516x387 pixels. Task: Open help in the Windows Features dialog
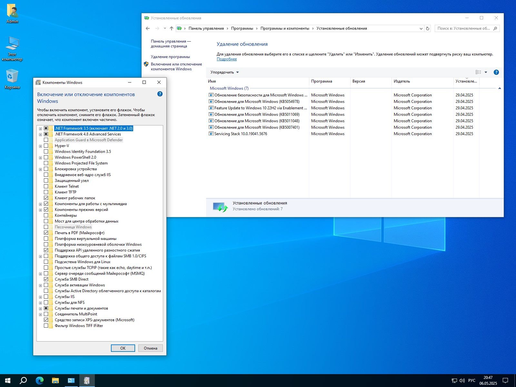click(160, 94)
